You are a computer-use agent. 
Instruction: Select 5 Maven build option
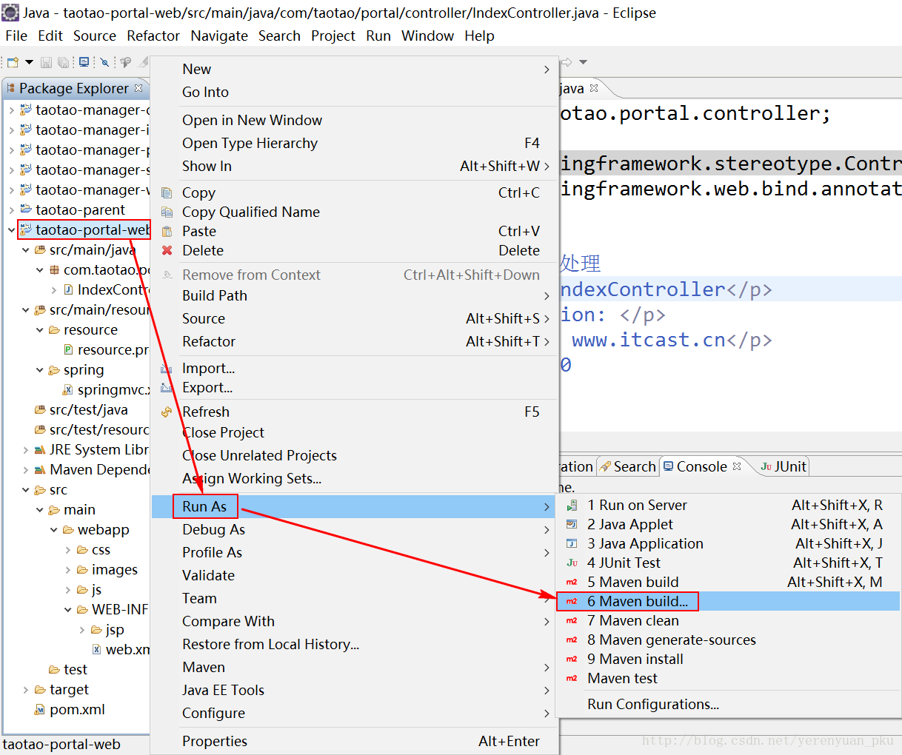click(728, 582)
